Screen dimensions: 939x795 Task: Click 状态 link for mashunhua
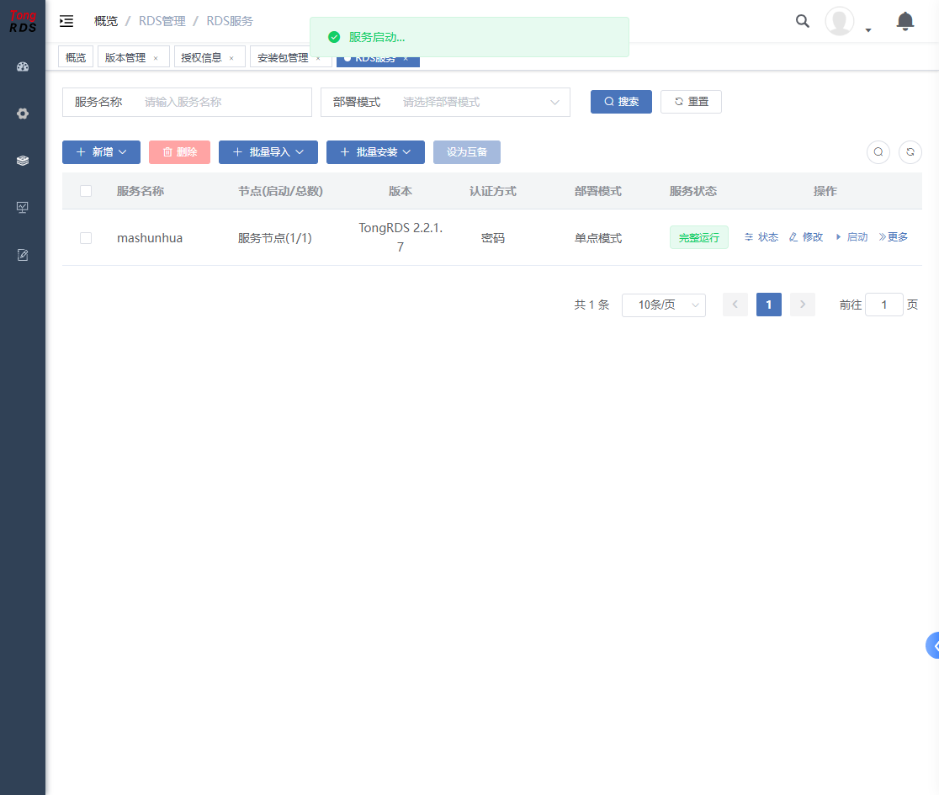coord(761,237)
